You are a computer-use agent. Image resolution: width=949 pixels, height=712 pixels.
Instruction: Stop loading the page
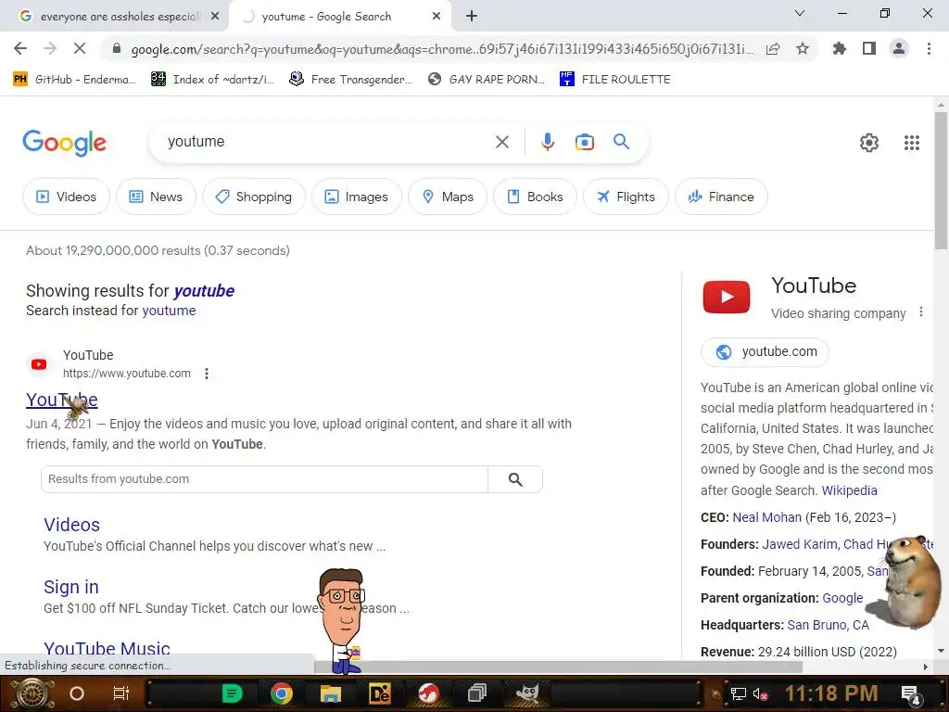click(x=80, y=48)
